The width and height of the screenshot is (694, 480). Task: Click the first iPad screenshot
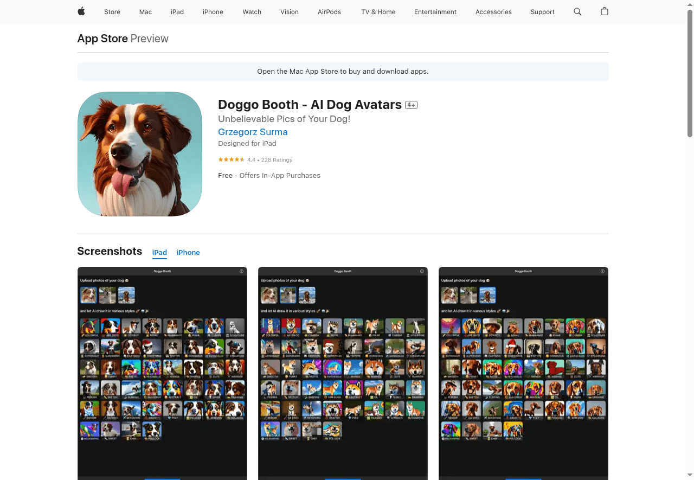point(162,373)
